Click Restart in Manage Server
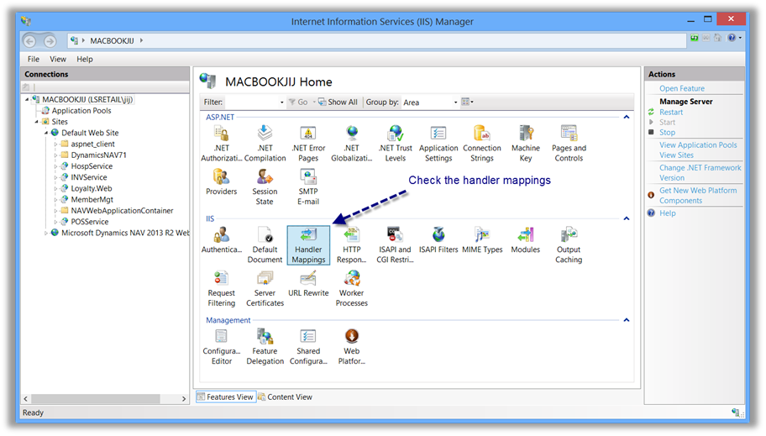Screen dimensions: 766x436 coord(671,112)
